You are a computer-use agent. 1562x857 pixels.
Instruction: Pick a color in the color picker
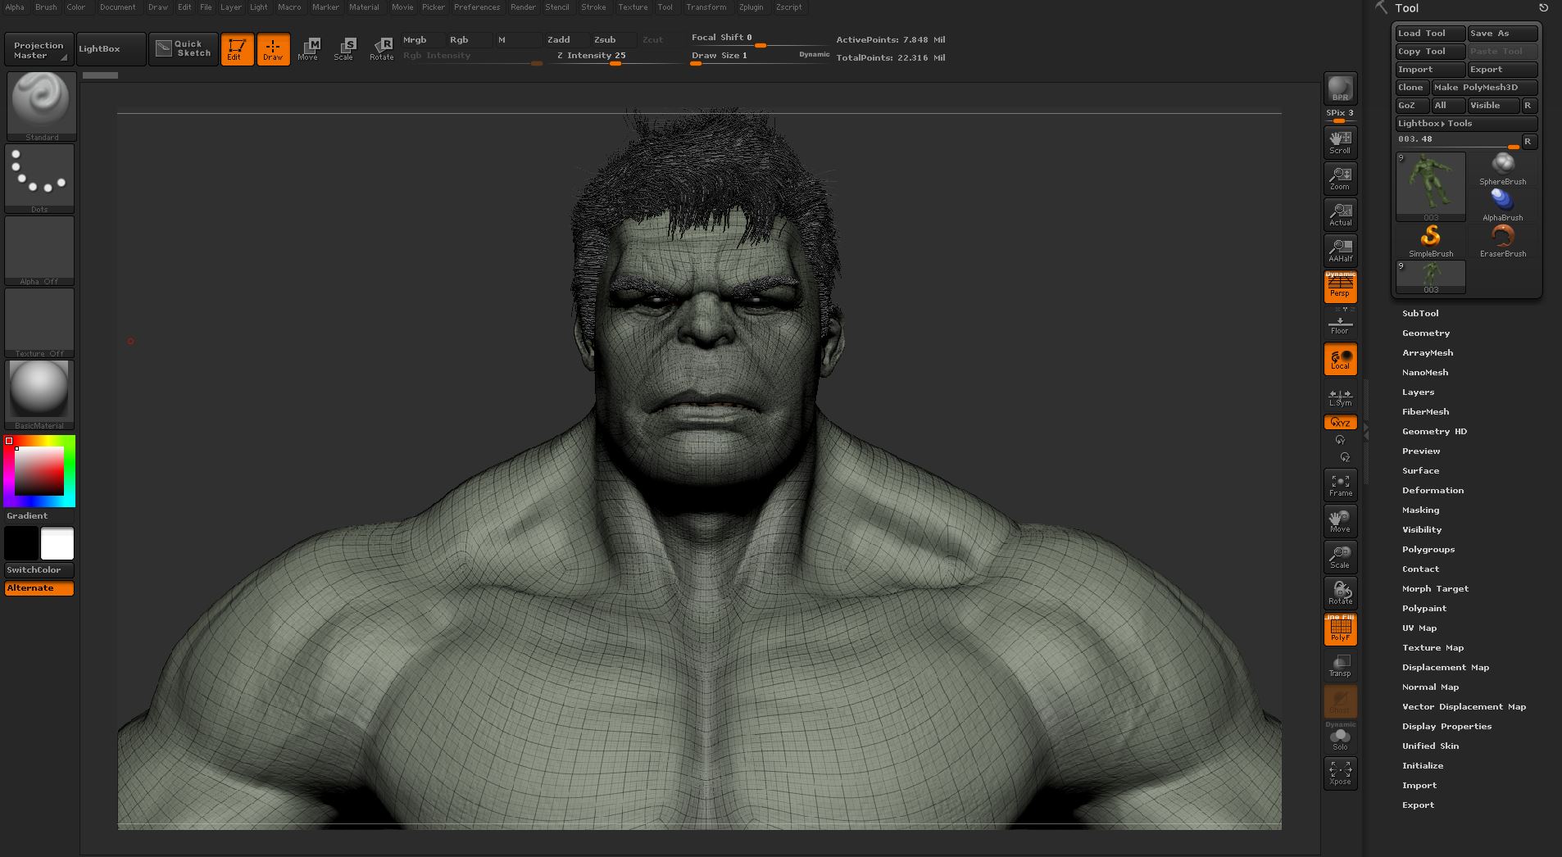[x=39, y=471]
